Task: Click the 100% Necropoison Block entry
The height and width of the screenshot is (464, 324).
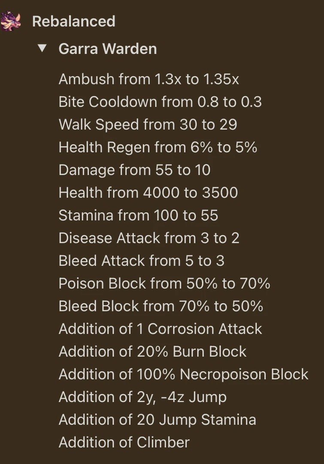Action: click(183, 374)
